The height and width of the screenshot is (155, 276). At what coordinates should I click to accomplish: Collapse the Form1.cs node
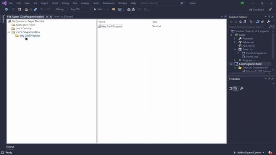(235, 50)
